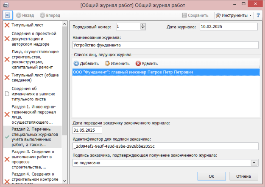Image resolution: width=265 pixels, height=187 pixels.
Task: Click the app icon in the title bar
Action: pyautogui.click(x=6, y=5)
